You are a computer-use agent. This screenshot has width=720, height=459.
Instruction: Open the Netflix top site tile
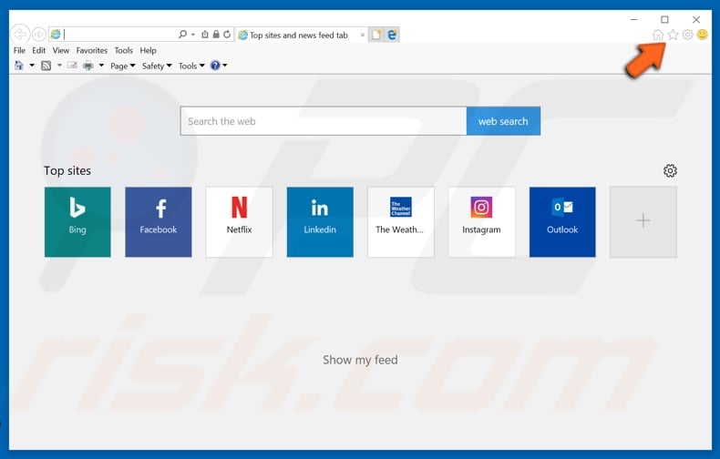239,221
